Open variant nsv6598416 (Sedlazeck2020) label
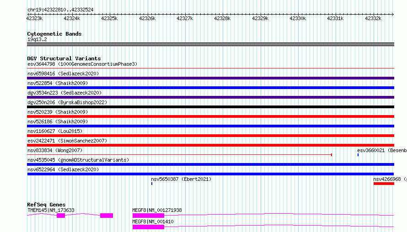This screenshot has width=407, height=232. (63, 74)
